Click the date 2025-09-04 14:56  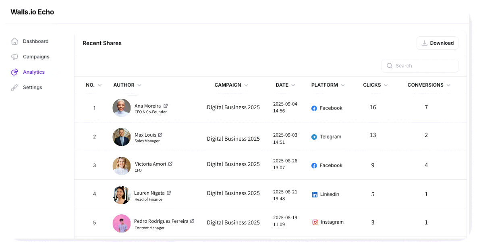(285, 108)
